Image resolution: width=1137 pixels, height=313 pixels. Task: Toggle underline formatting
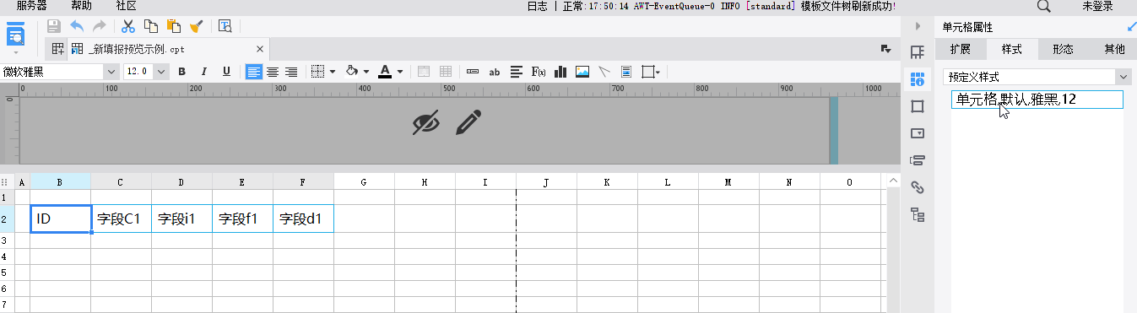(226, 72)
